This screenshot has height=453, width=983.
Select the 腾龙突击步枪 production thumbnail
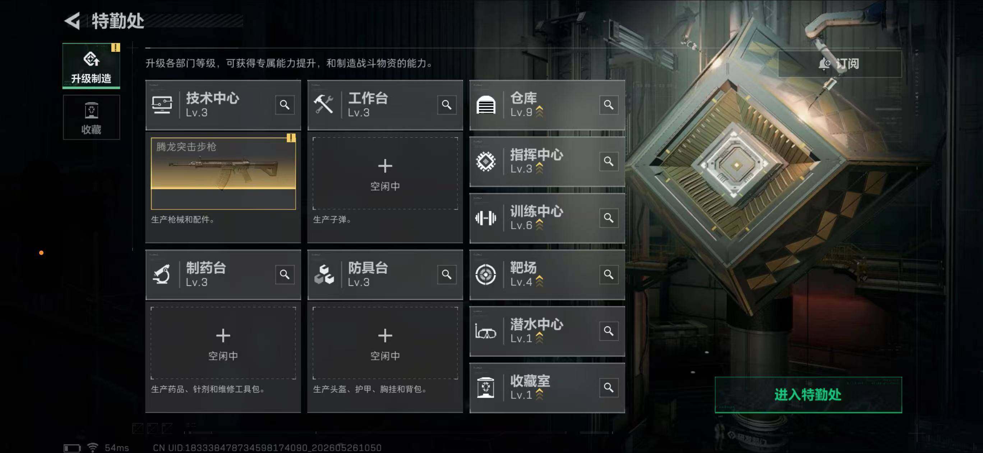[223, 173]
